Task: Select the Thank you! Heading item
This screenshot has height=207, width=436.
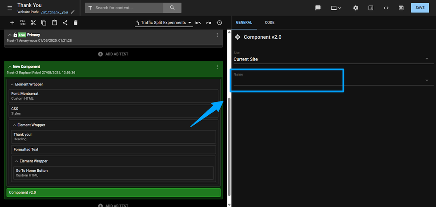Action: point(113,137)
